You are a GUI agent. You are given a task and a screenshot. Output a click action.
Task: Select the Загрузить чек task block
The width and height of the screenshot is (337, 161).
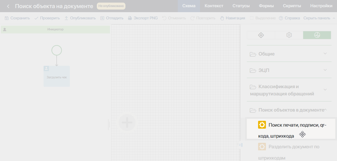click(57, 76)
